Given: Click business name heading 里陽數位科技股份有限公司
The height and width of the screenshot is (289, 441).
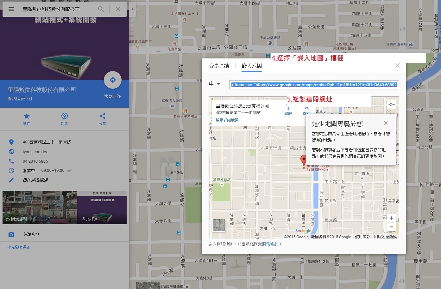Looking at the screenshot, I should point(42,90).
